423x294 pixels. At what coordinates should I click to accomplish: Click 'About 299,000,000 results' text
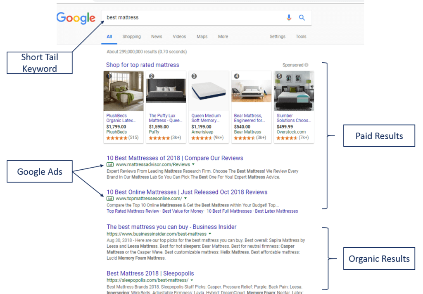(147, 52)
